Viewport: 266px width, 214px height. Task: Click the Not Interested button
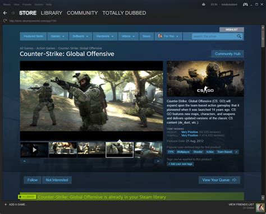click(x=57, y=180)
